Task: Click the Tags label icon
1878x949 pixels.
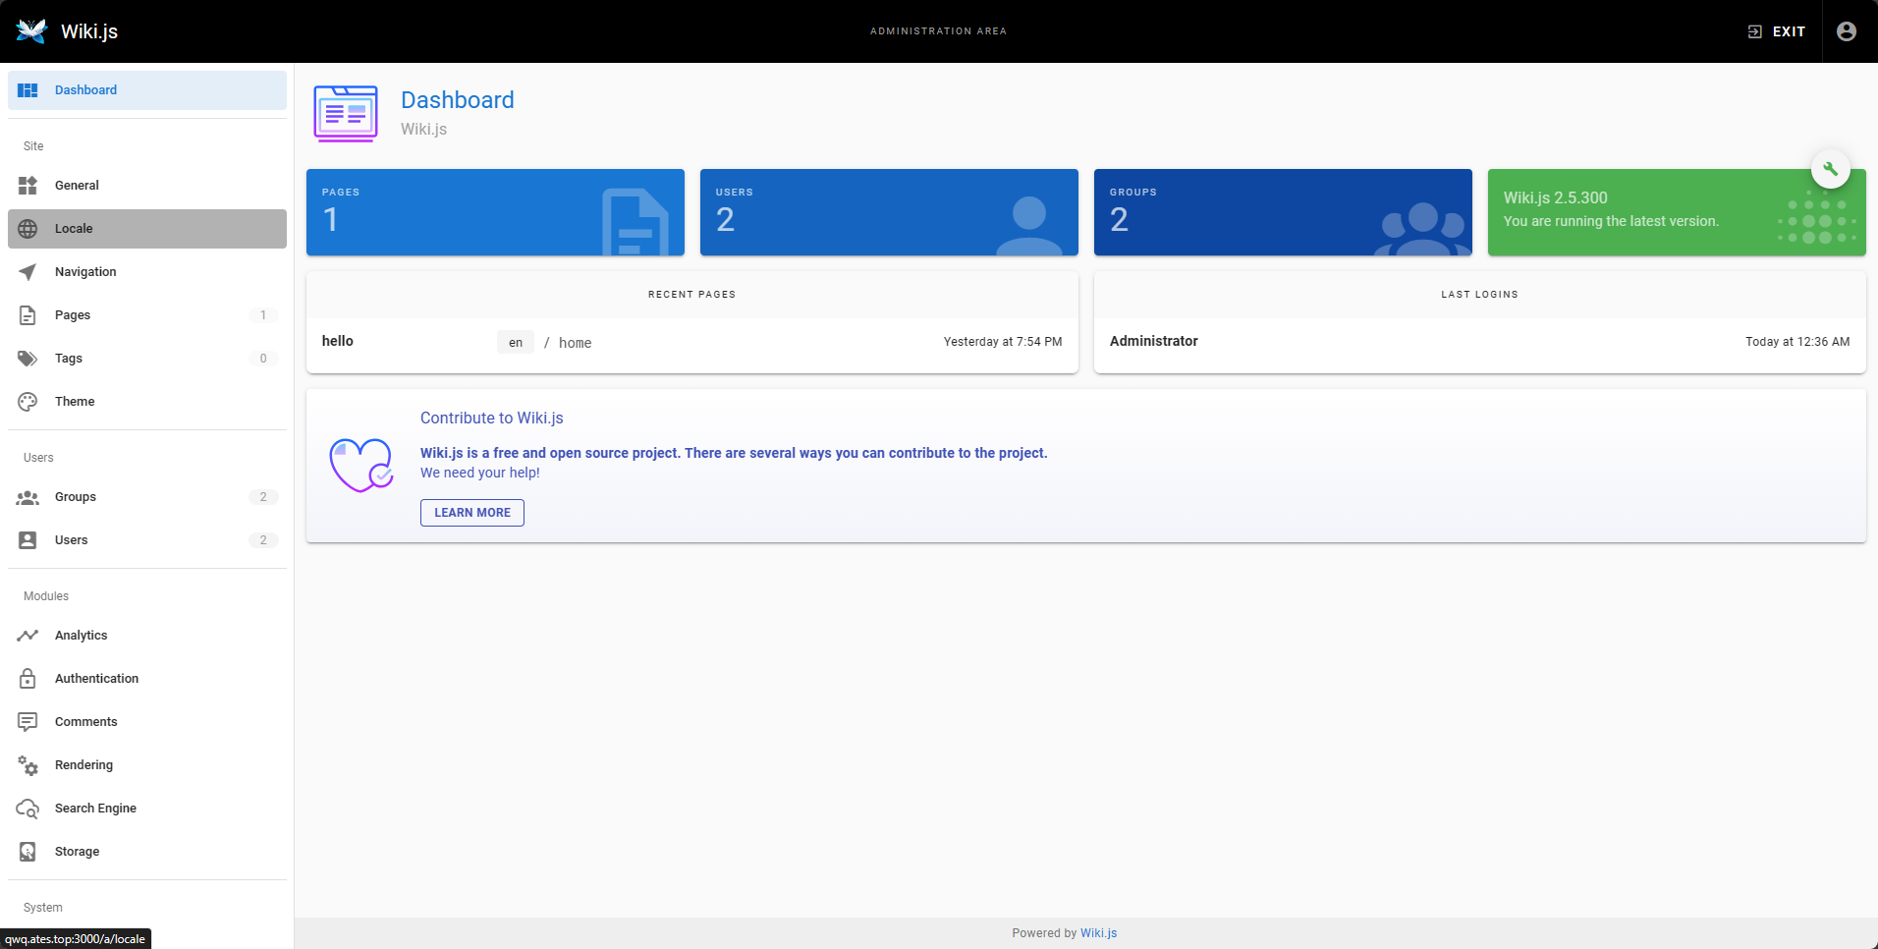Action: click(x=28, y=359)
